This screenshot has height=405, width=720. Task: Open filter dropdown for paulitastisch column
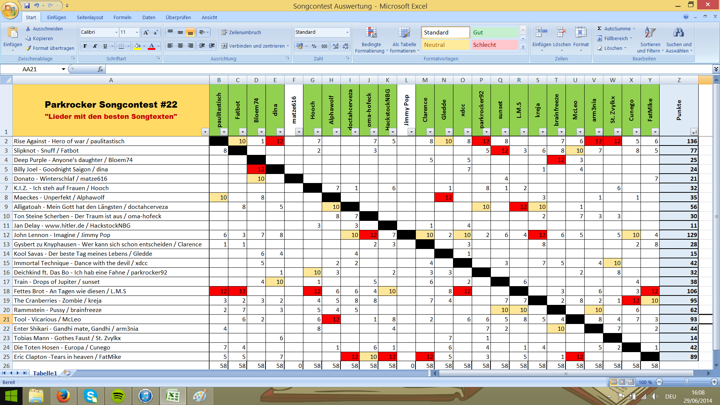(x=224, y=132)
